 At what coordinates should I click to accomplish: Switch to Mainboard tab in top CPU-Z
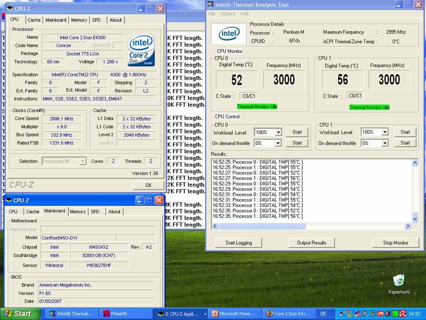(x=56, y=20)
